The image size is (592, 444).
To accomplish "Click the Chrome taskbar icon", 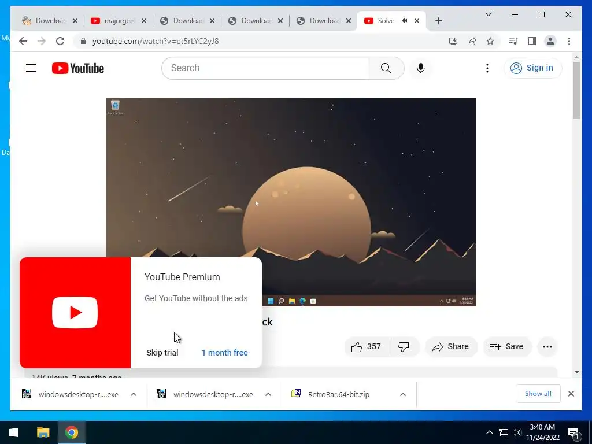I will coord(71,432).
